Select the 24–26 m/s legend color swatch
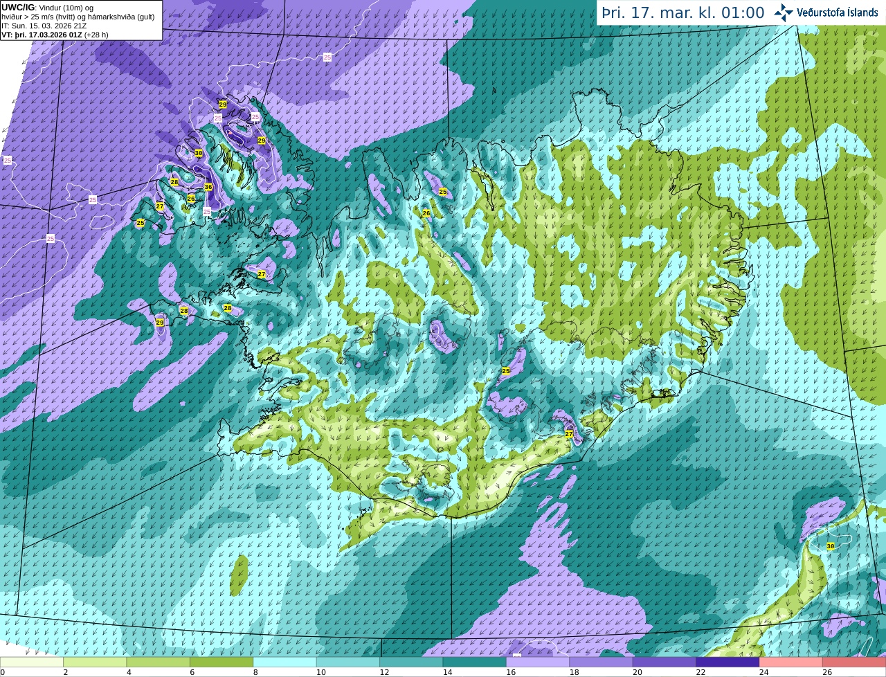 [791, 662]
